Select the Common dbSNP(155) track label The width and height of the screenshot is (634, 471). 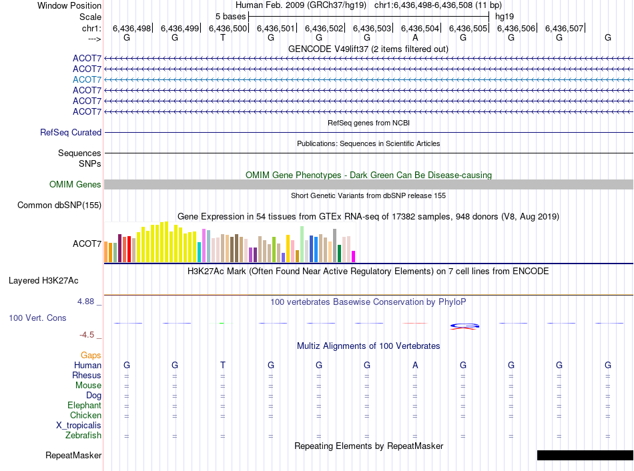(59, 205)
